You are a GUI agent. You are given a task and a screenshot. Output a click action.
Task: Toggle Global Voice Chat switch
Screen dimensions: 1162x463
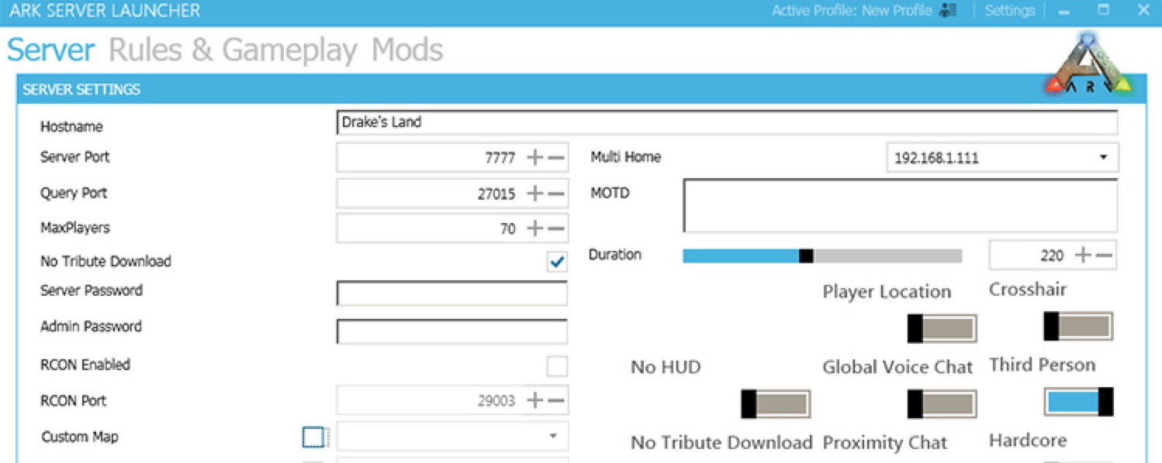click(x=942, y=403)
